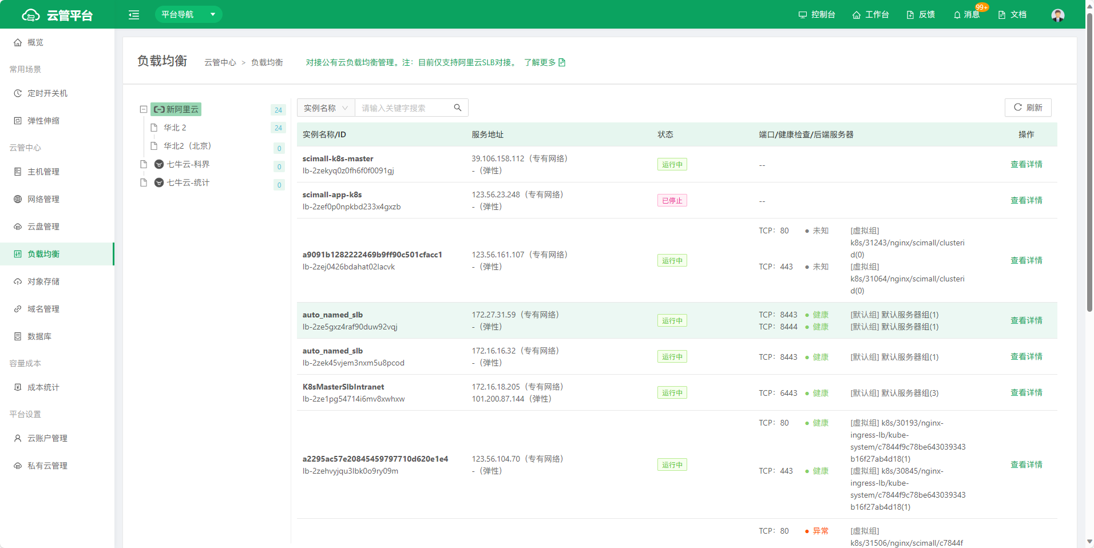Click the ID lb-2ze1pg54714i6mv8xwhxw

coord(354,399)
